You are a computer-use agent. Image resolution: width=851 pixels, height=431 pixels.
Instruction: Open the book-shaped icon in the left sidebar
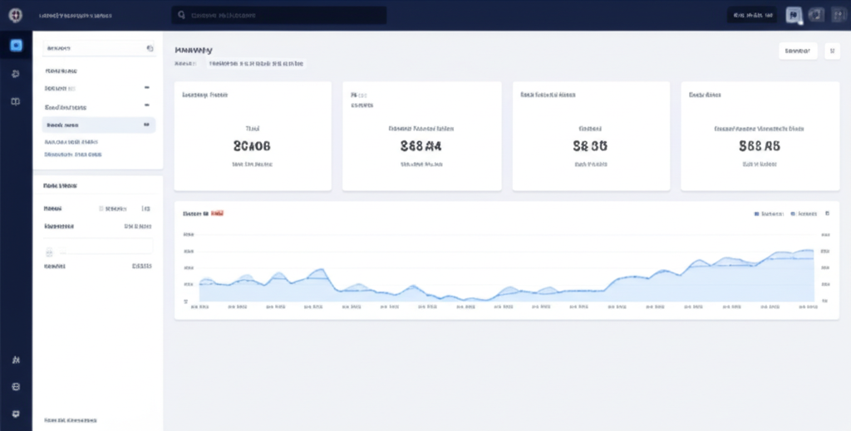click(16, 101)
